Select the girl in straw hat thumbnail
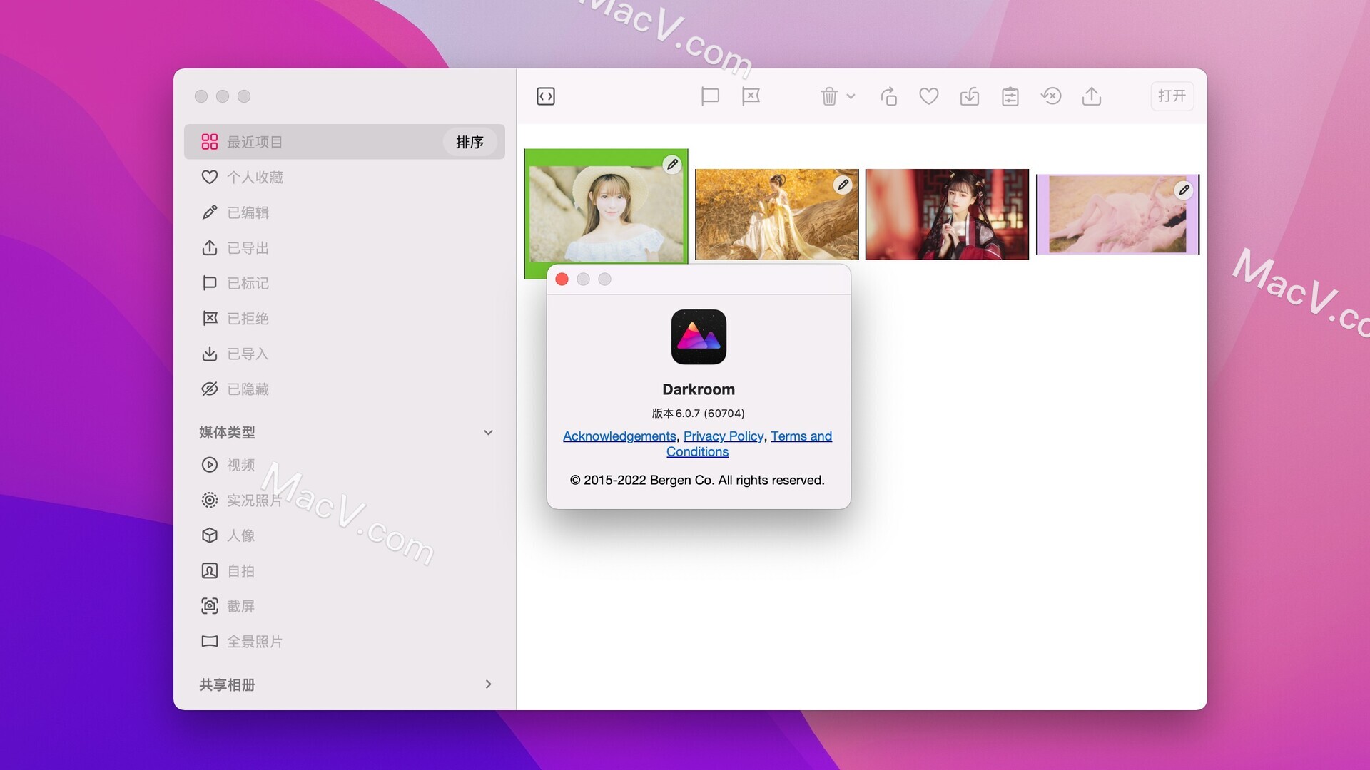The width and height of the screenshot is (1370, 770). click(607, 214)
